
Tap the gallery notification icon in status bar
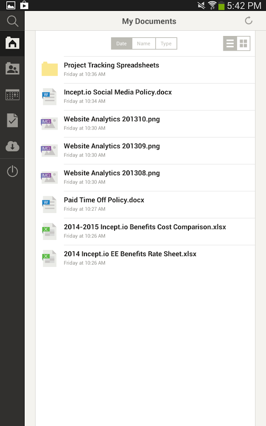(x=11, y=5)
